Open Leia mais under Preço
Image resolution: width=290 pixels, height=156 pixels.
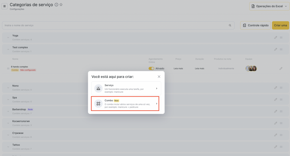point(178,68)
